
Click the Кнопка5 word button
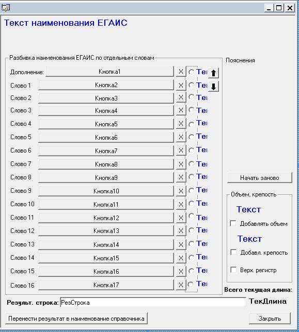(106, 124)
